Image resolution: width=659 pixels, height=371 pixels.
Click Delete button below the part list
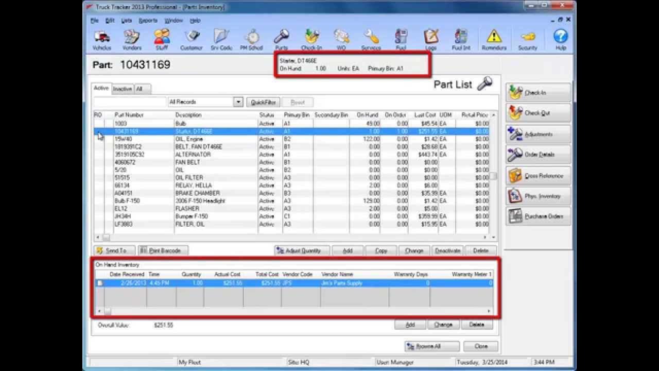(x=481, y=250)
